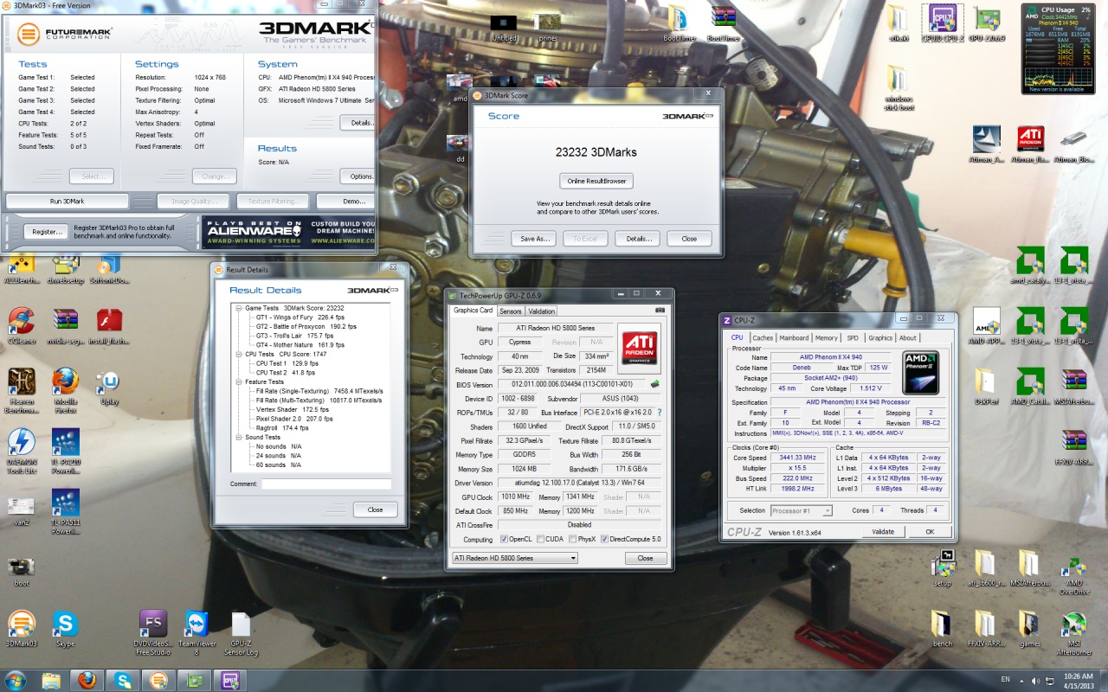The width and height of the screenshot is (1108, 692).
Task: Open the 3DMark03 desktop shortcut
Action: 22,629
